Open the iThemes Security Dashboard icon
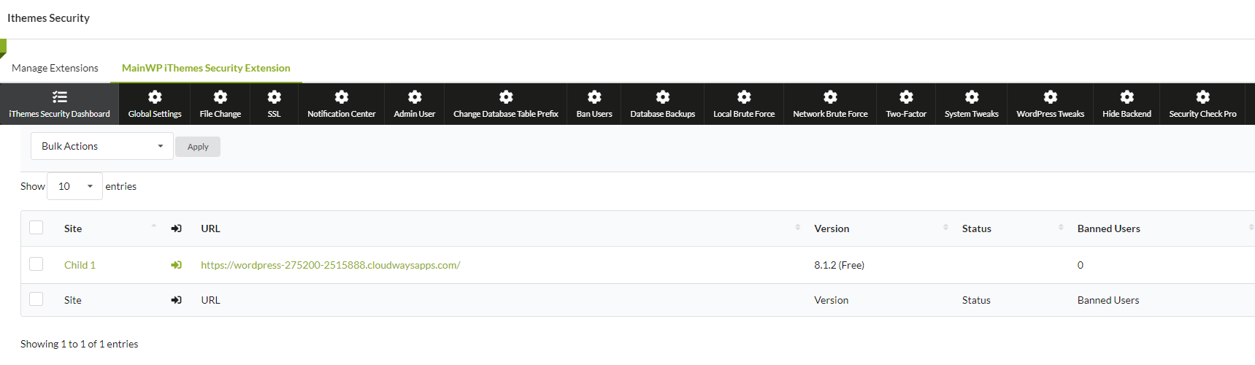 (60, 96)
